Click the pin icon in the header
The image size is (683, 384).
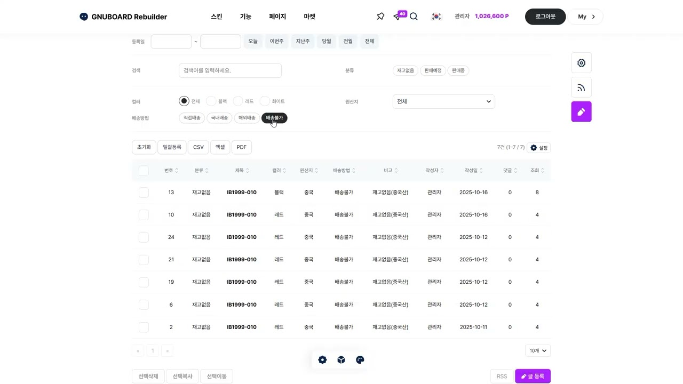380,17
